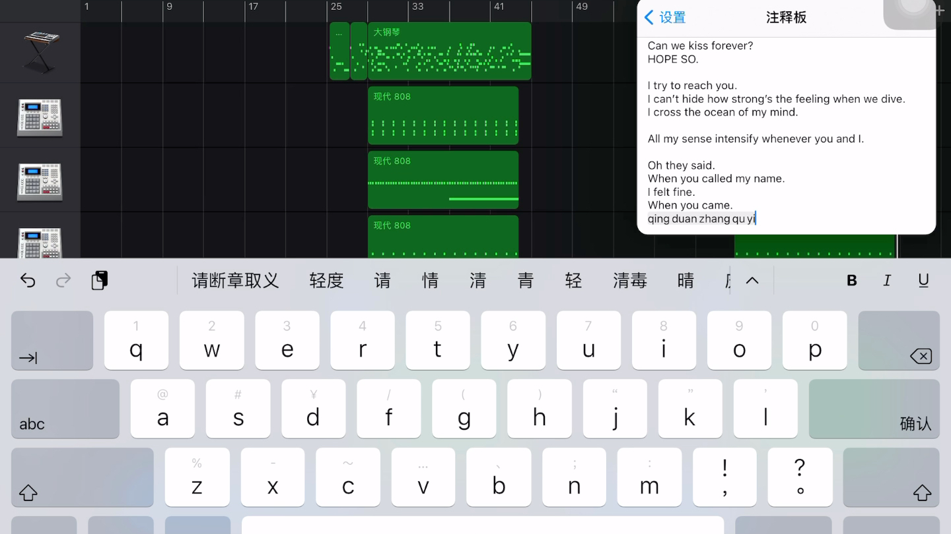The image size is (951, 534).
Task: Tap the w key
Action: pos(212,340)
